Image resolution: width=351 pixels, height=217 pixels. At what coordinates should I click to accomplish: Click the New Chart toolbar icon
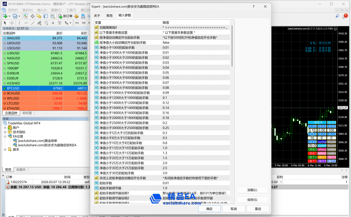pos(5,16)
